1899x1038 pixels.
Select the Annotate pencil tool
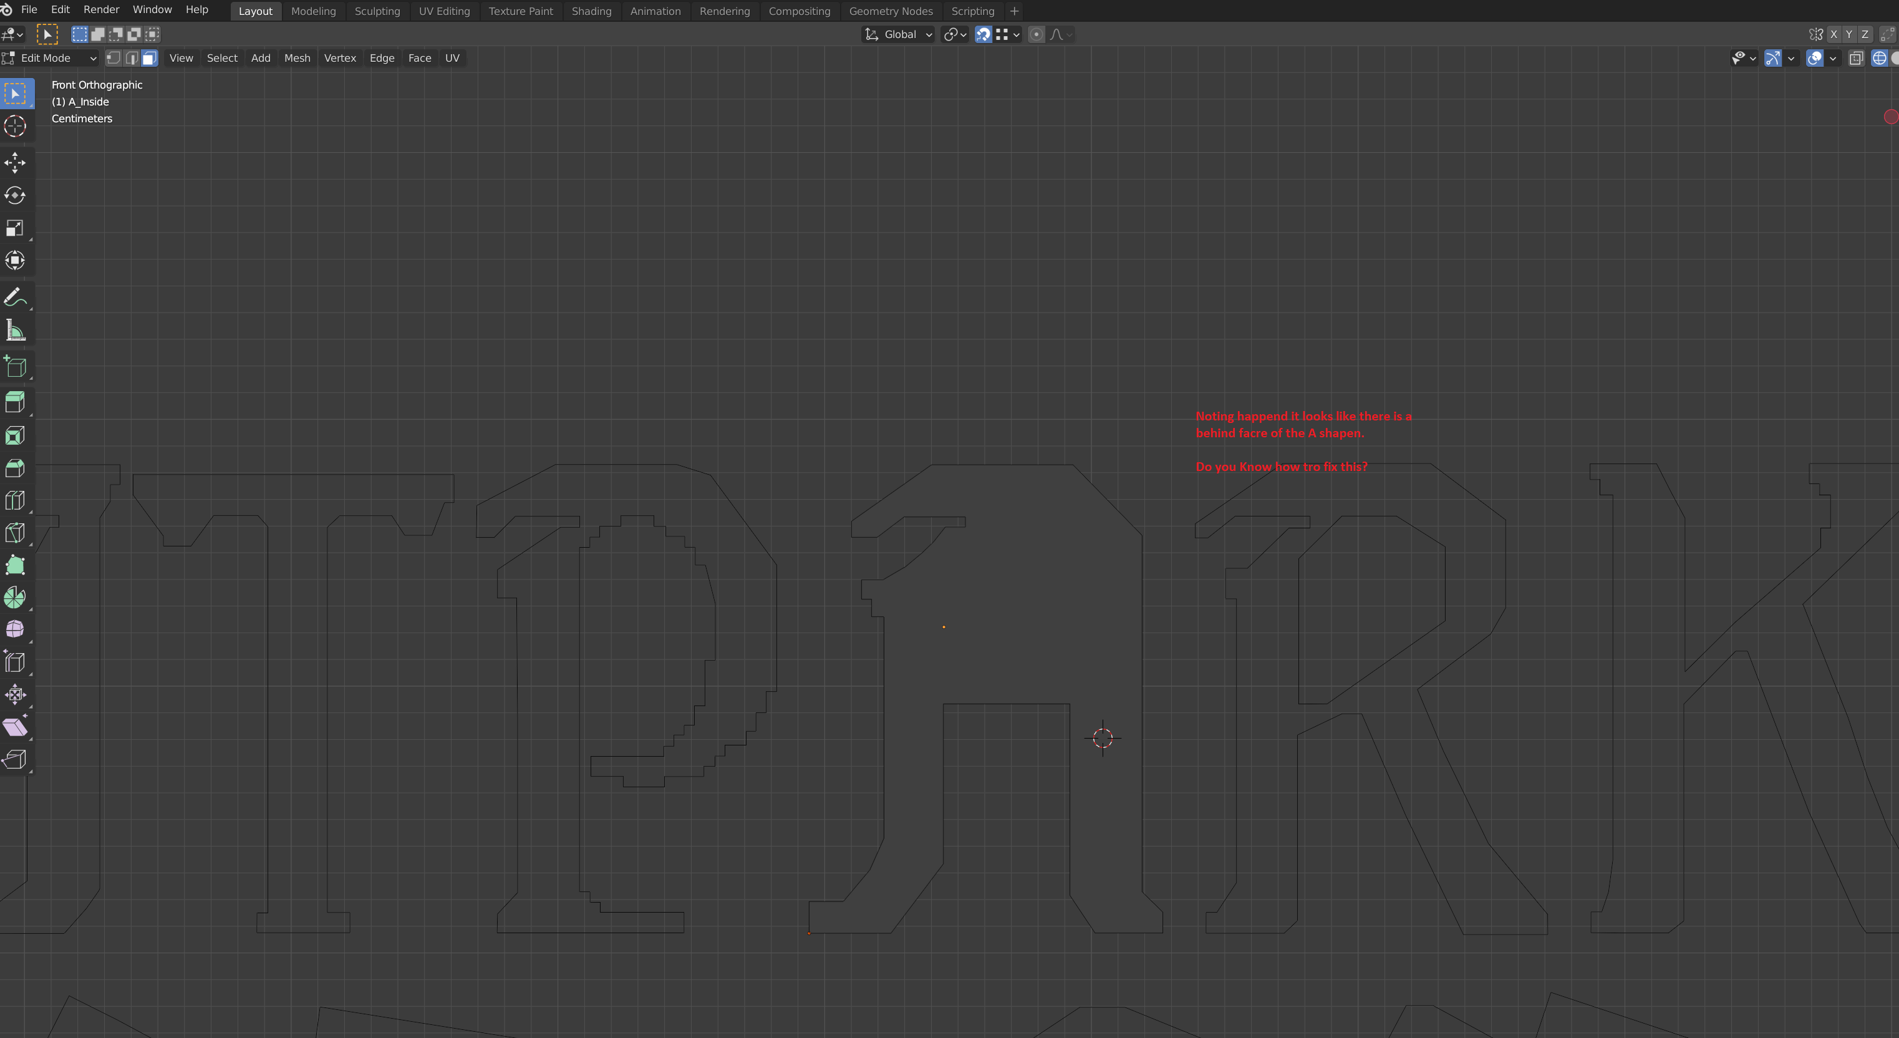point(15,298)
